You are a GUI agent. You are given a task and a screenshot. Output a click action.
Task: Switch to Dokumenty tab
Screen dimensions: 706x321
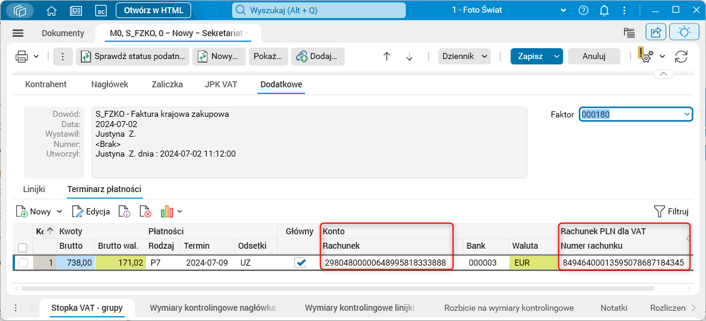click(63, 33)
